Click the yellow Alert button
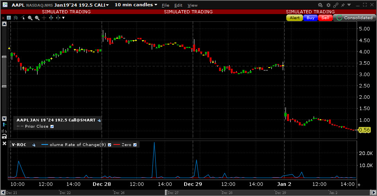Screen dimensions: 377x196 [x=294, y=18]
